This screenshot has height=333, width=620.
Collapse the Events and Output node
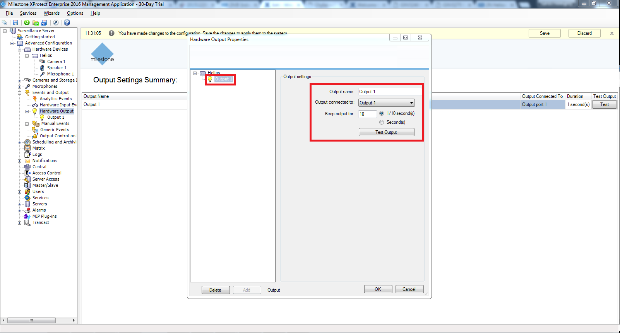(x=20, y=93)
